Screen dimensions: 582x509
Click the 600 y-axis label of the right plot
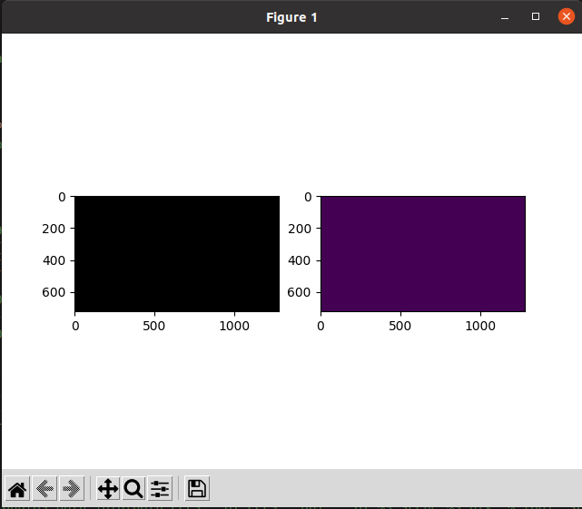pos(300,292)
